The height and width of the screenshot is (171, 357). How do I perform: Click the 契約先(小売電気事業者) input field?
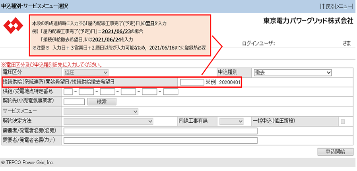pyautogui.click(x=74, y=102)
